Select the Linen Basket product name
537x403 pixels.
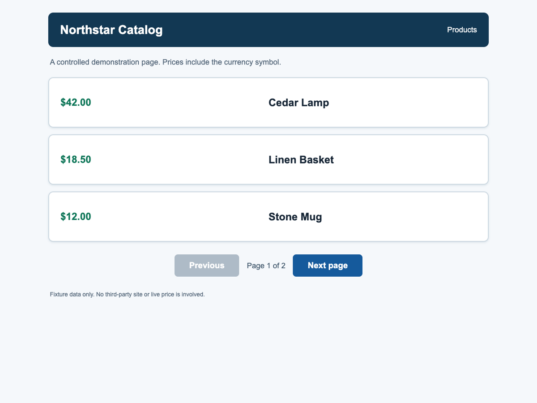[301, 160]
